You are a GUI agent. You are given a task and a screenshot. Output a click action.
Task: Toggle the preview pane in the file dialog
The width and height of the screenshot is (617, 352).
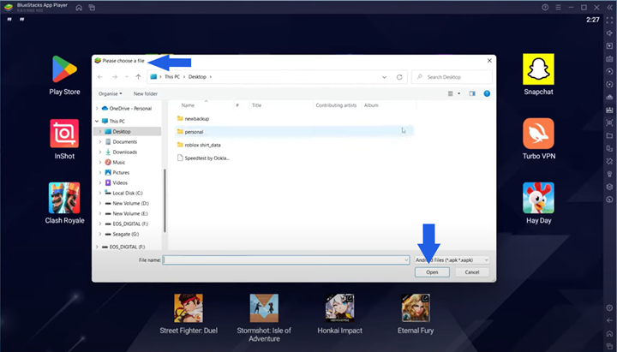471,93
